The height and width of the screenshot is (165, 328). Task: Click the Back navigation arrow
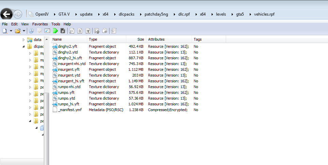pos(6,14)
